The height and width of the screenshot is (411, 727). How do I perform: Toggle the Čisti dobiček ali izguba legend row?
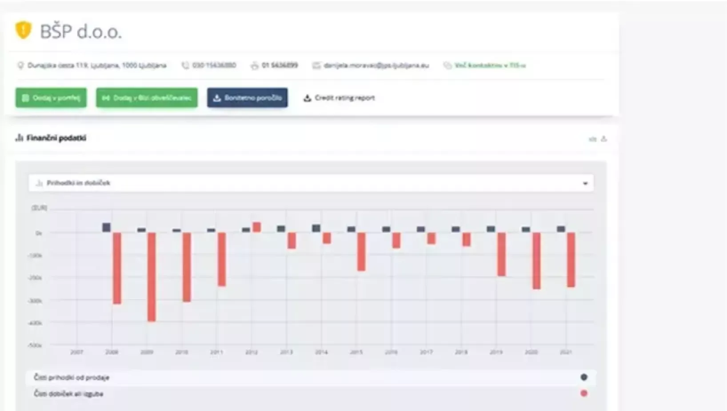click(x=68, y=394)
